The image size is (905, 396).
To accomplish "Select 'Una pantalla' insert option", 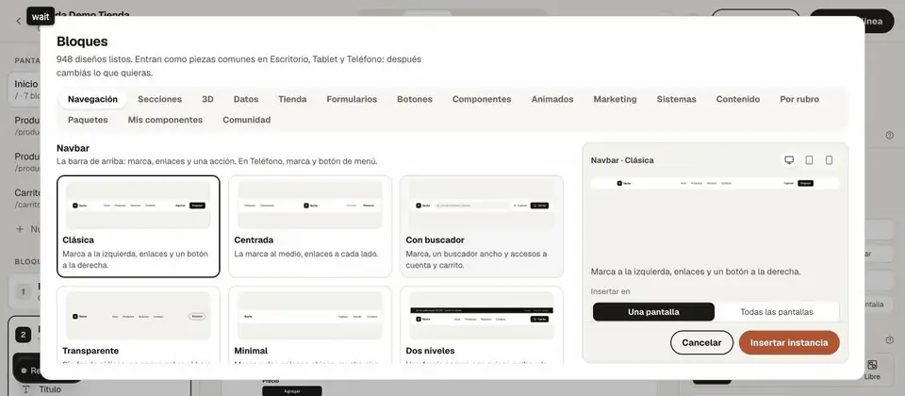I will [653, 312].
